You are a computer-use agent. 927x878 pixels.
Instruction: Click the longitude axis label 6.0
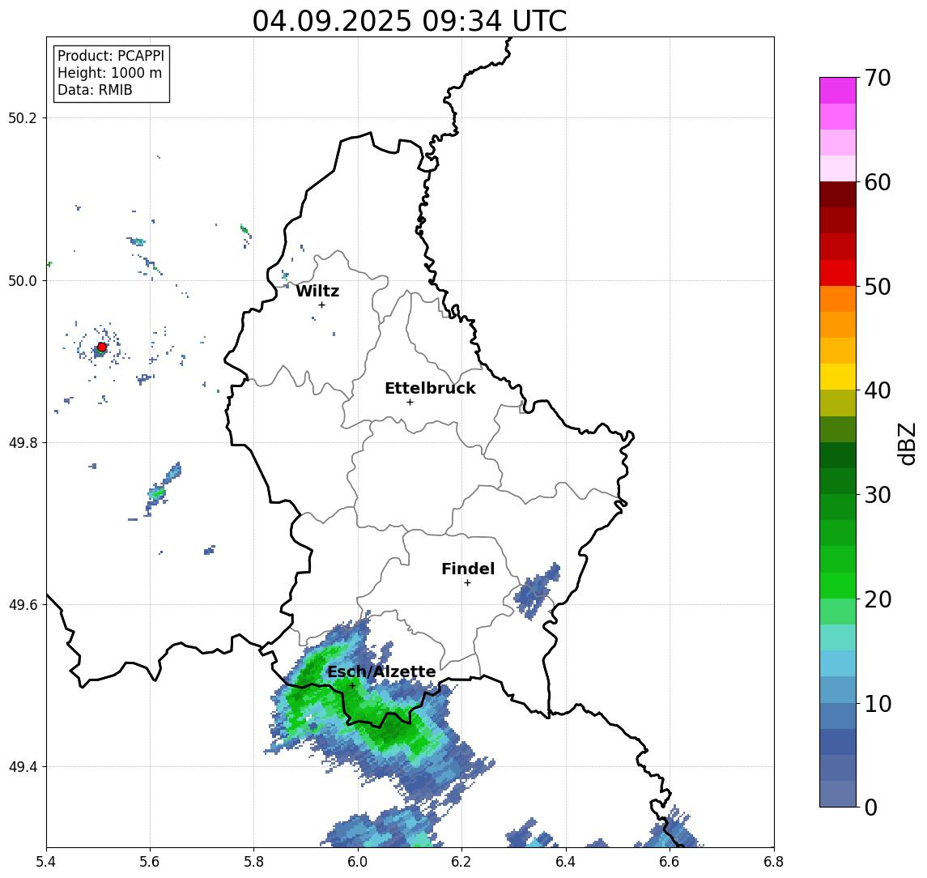(358, 862)
